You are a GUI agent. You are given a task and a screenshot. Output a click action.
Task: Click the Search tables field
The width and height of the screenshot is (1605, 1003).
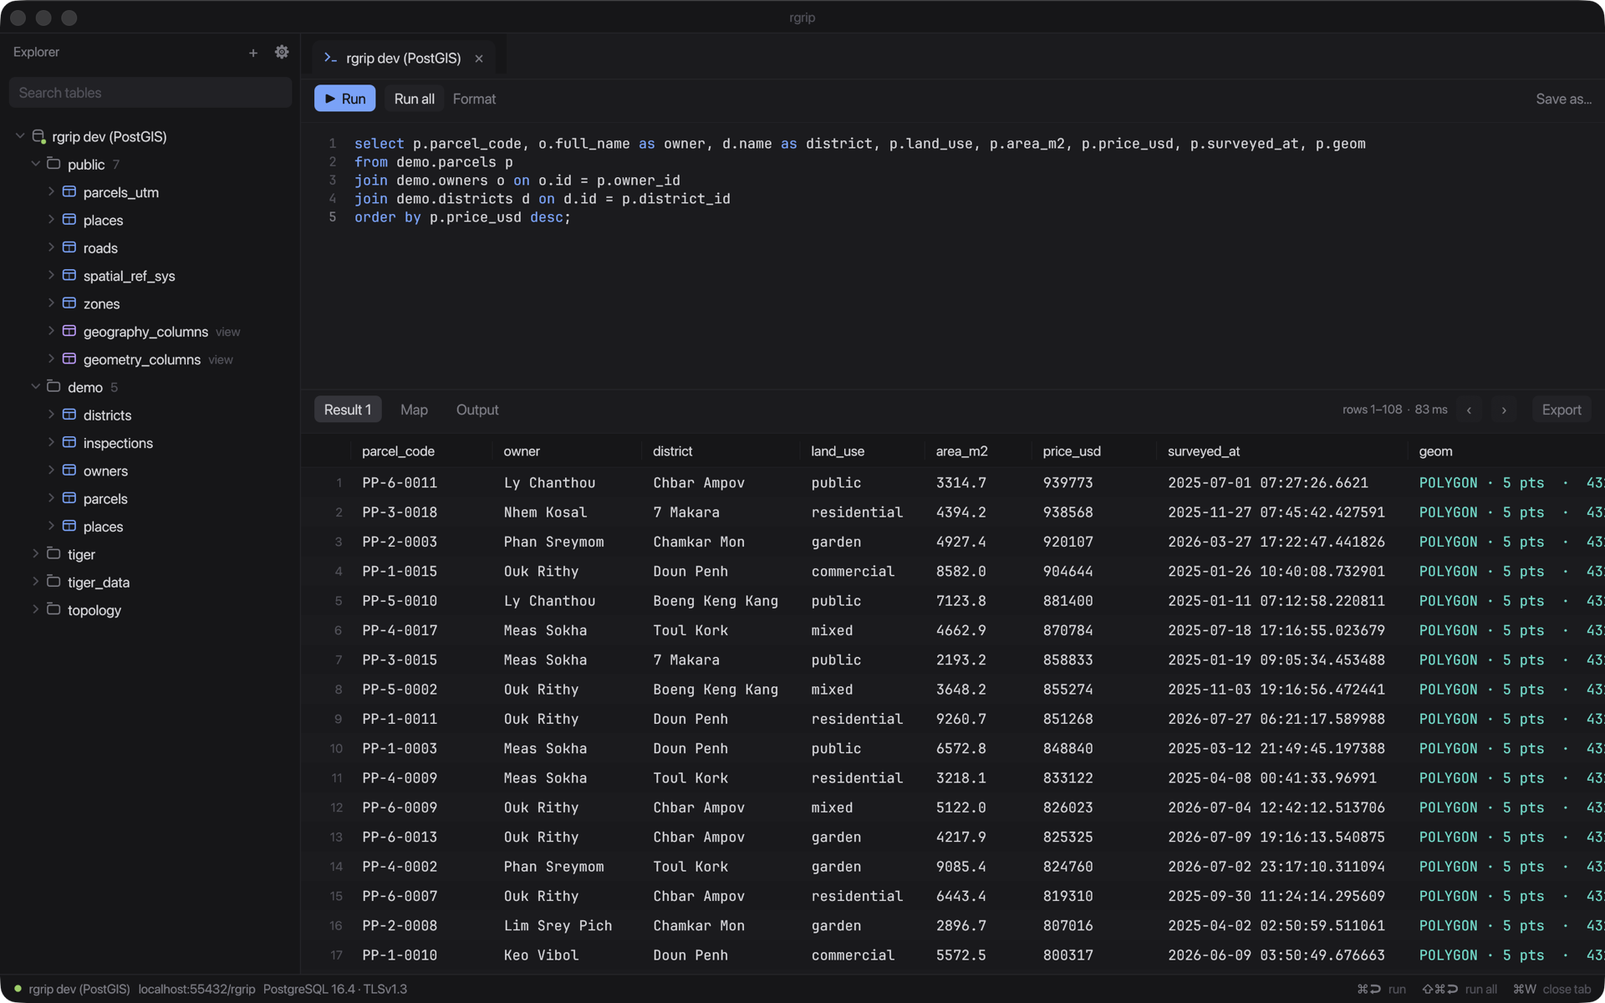tap(150, 93)
